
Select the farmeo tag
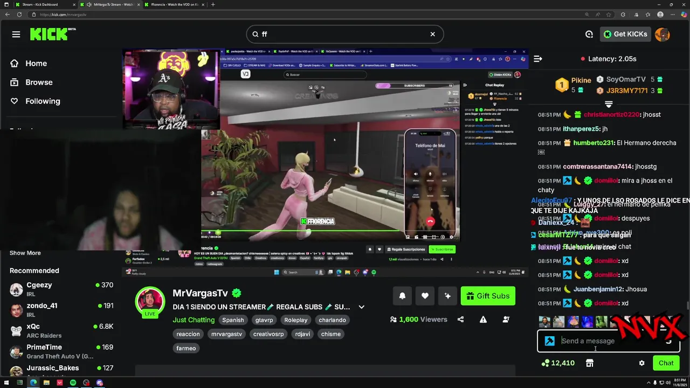186,348
